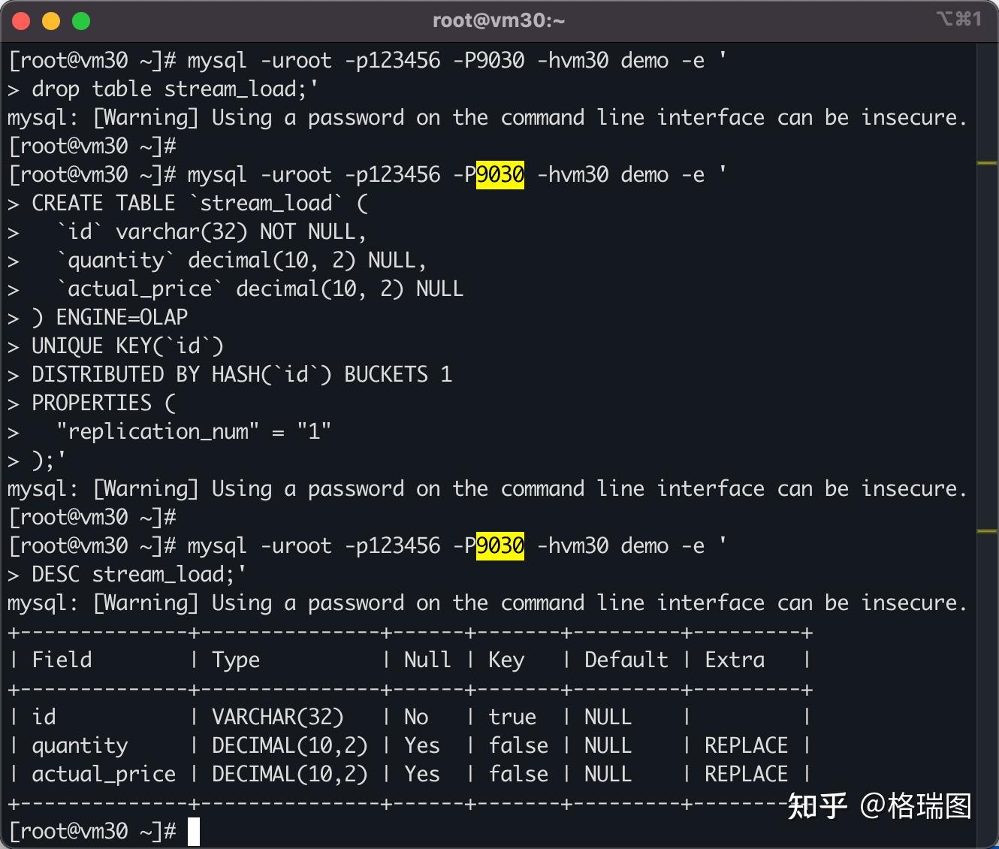Image resolution: width=999 pixels, height=849 pixels.
Task: Click the yellow minimize traffic light
Action: click(50, 20)
